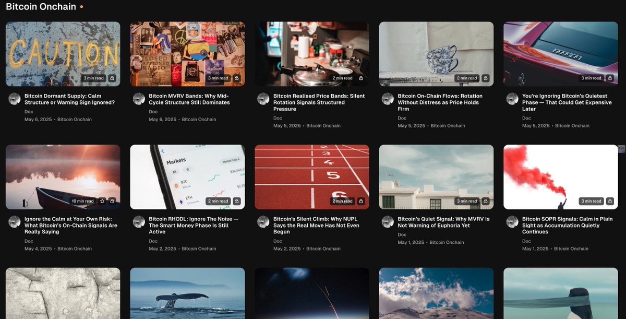Click lock icon on Realised Price Bands card

361,78
